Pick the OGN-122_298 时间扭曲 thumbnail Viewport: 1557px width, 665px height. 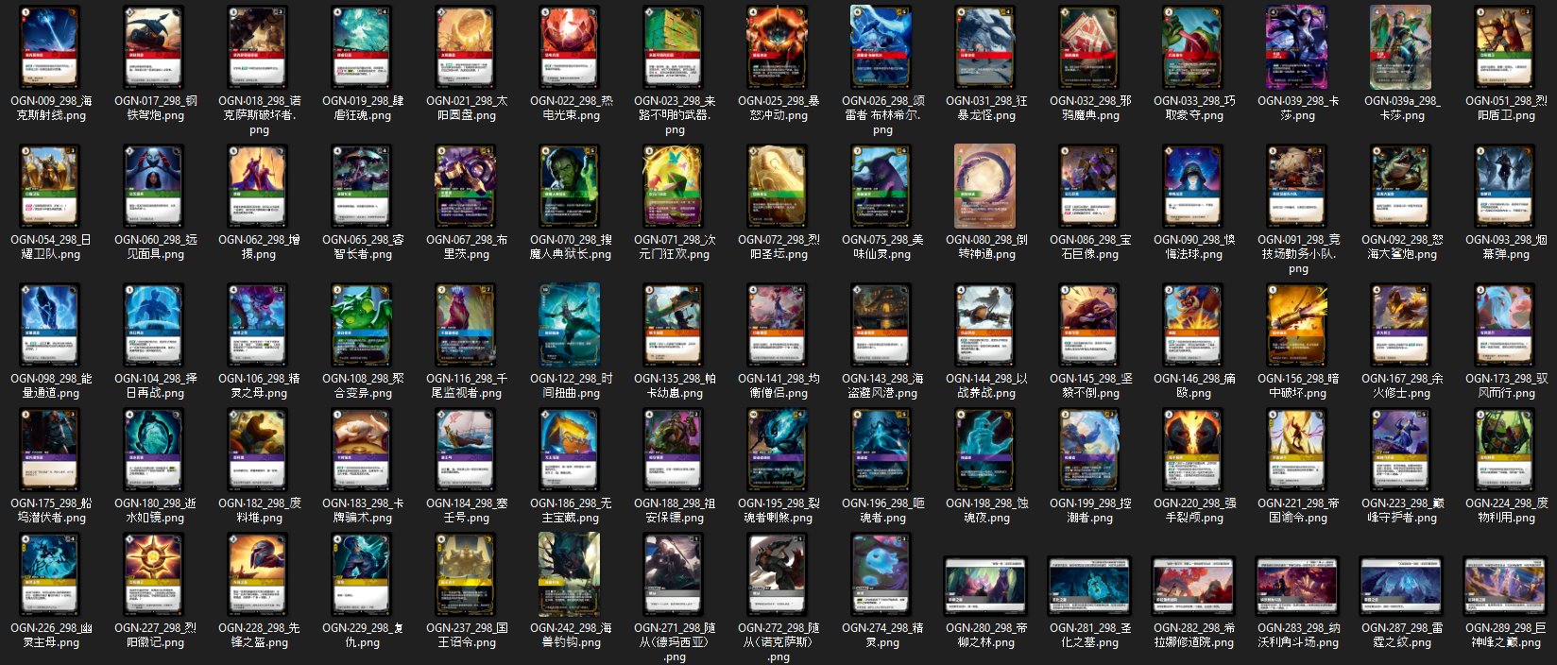(571, 325)
